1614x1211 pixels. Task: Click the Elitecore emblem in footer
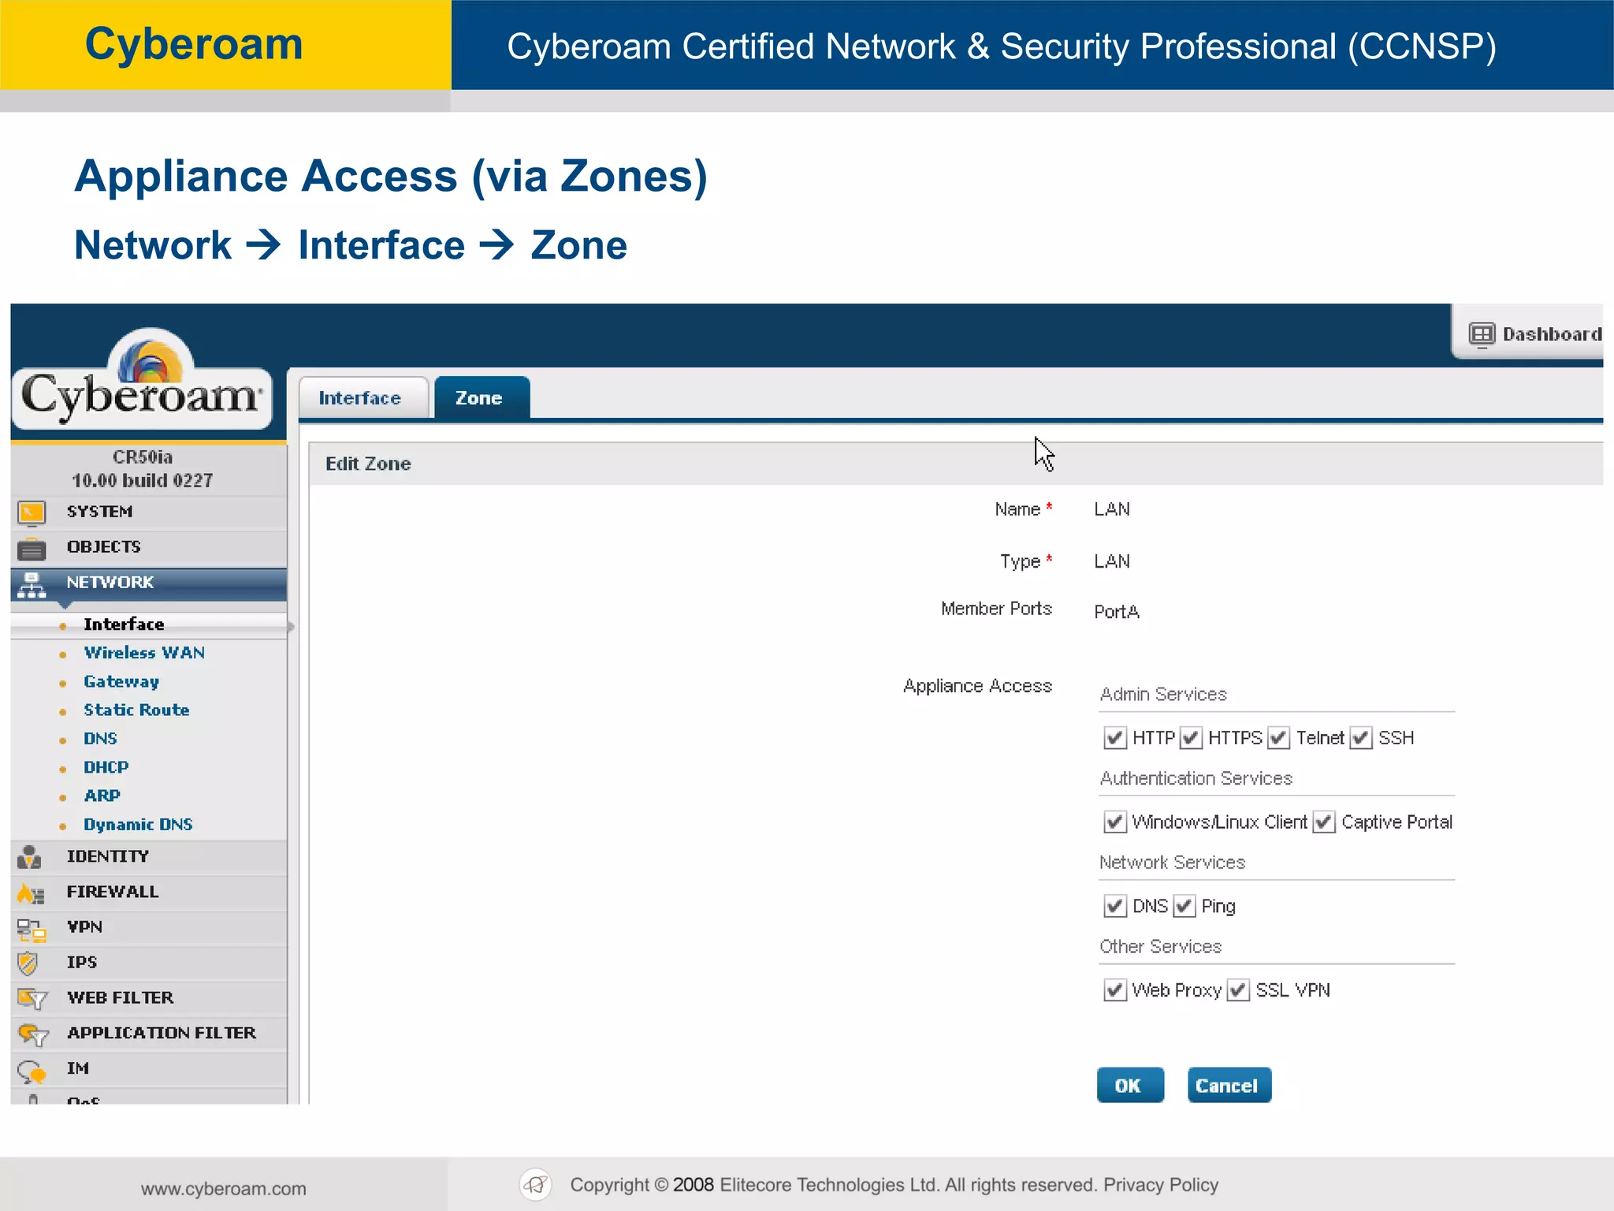536,1184
